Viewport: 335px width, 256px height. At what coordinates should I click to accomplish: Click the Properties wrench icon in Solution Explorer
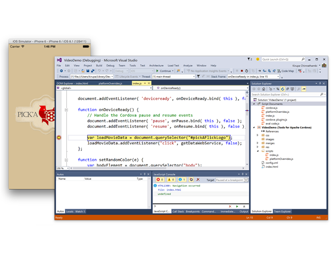coord(299,89)
